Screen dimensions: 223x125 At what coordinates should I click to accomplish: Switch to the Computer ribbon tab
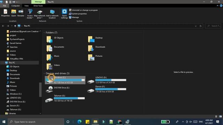tap(15, 6)
